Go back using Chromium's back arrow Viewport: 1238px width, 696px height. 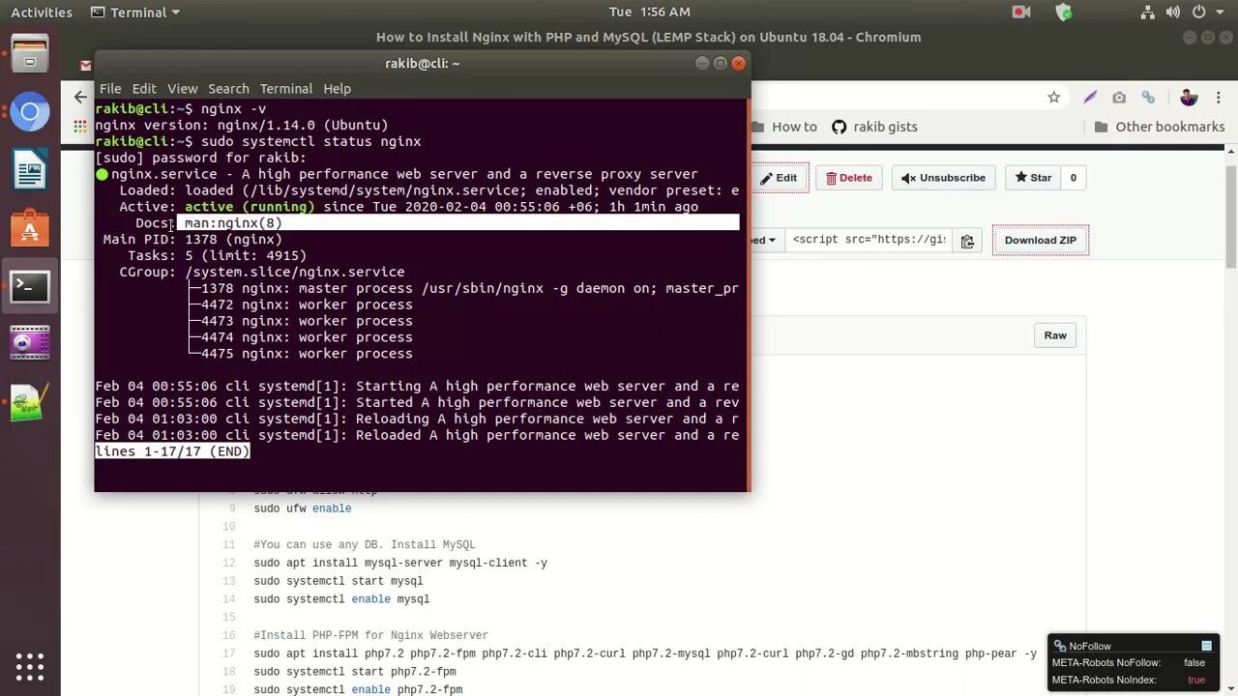[x=80, y=97]
